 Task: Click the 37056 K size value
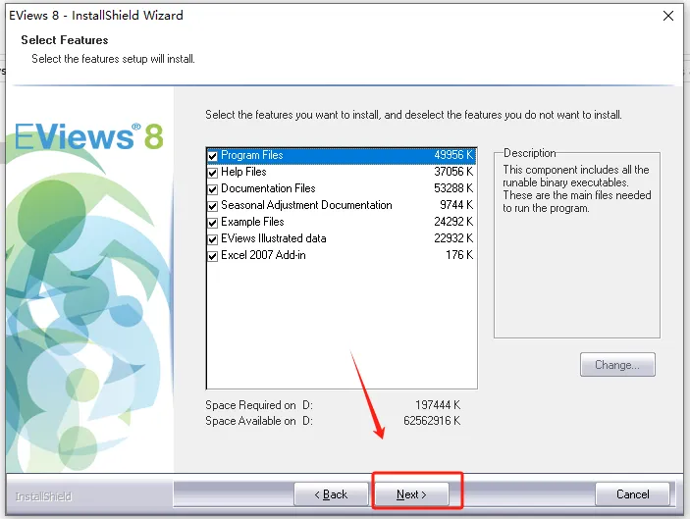[453, 172]
